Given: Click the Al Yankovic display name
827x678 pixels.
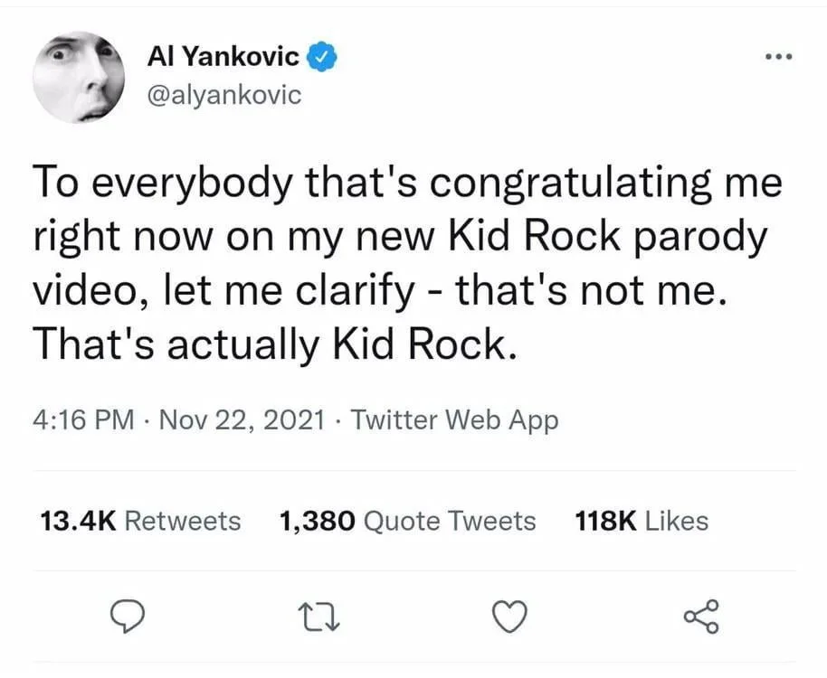Looking at the screenshot, I should click(x=223, y=58).
